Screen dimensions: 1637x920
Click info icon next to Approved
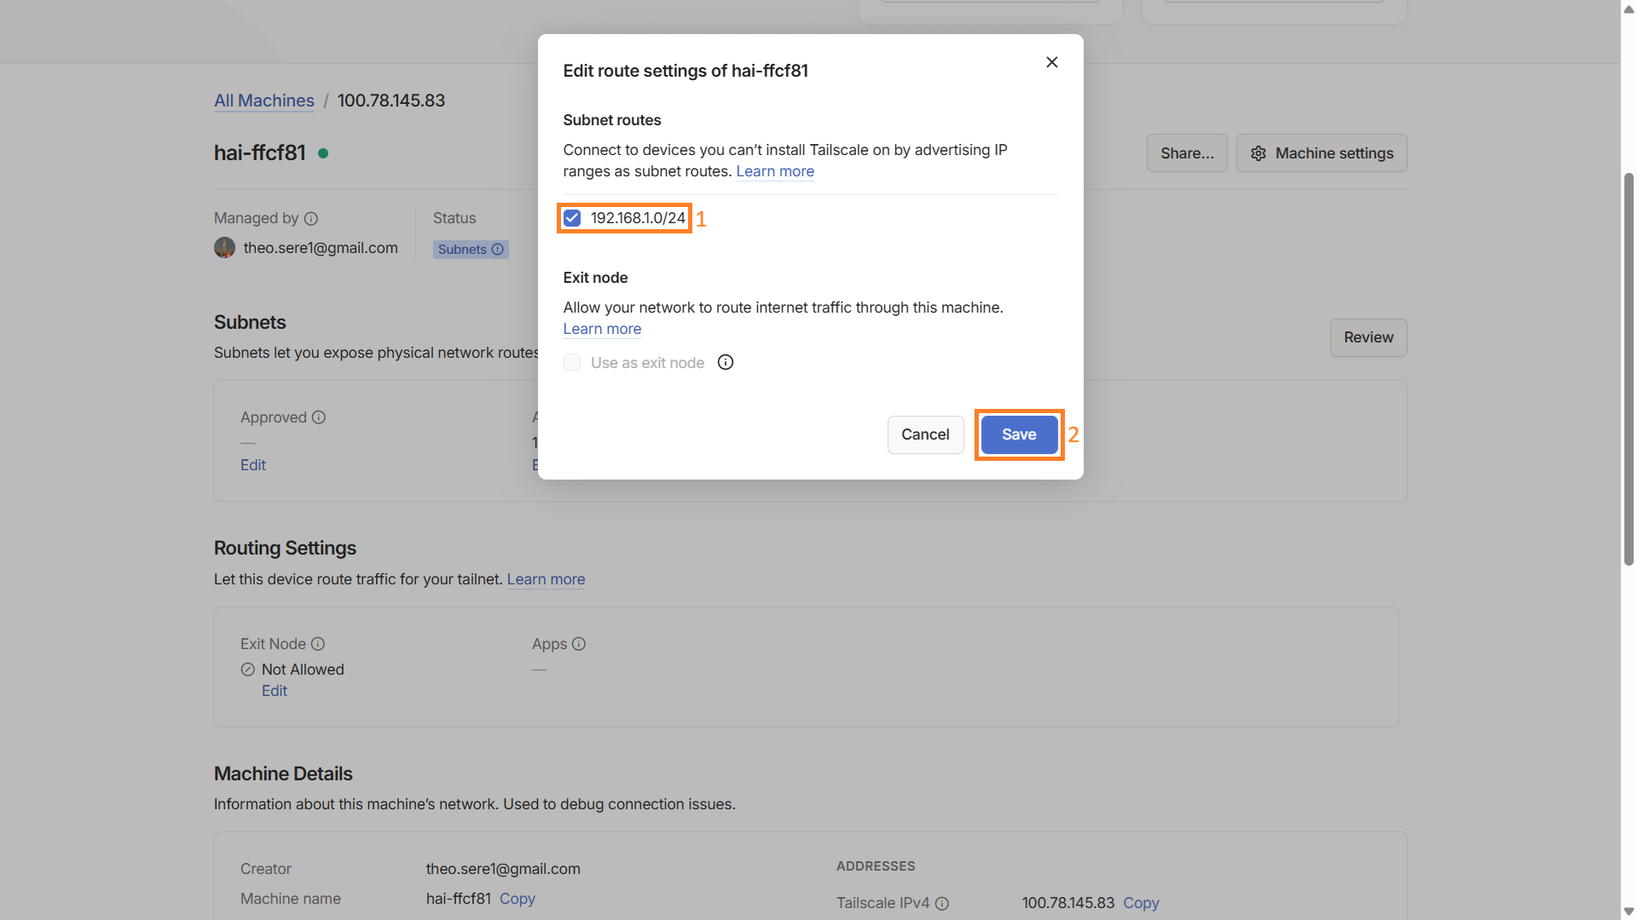pyautogui.click(x=319, y=417)
